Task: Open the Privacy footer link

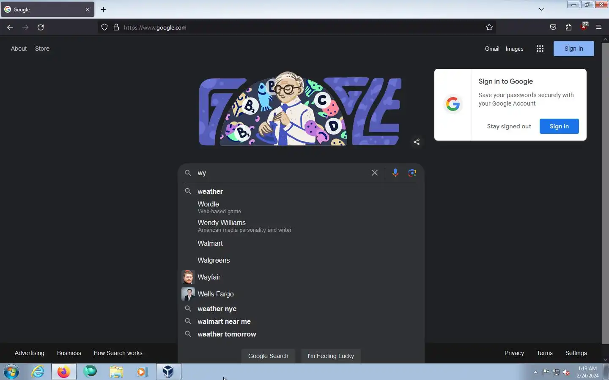Action: point(514,353)
